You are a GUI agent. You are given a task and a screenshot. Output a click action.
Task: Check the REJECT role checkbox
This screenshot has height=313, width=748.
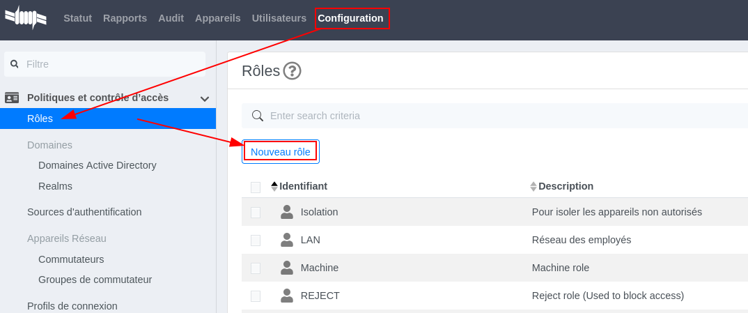tap(256, 296)
